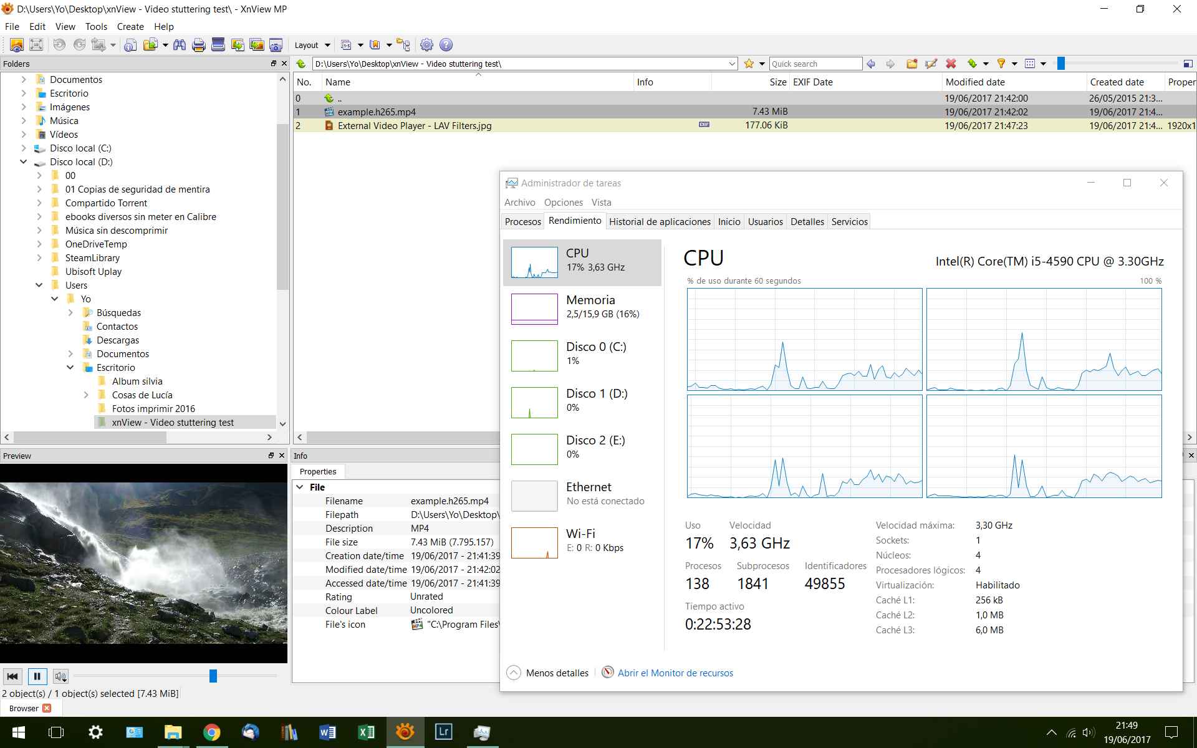Open the Settings gear in toolbar

click(x=426, y=45)
